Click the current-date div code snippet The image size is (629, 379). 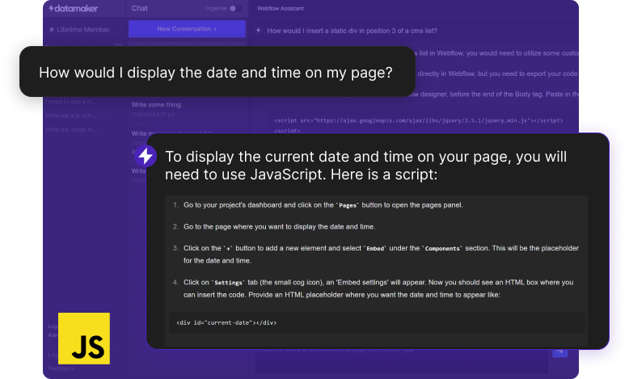[x=226, y=322]
